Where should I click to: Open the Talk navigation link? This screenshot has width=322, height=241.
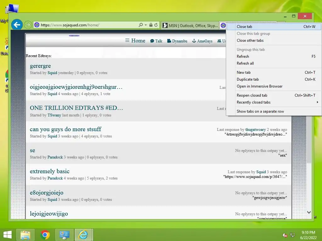pyautogui.click(x=156, y=41)
